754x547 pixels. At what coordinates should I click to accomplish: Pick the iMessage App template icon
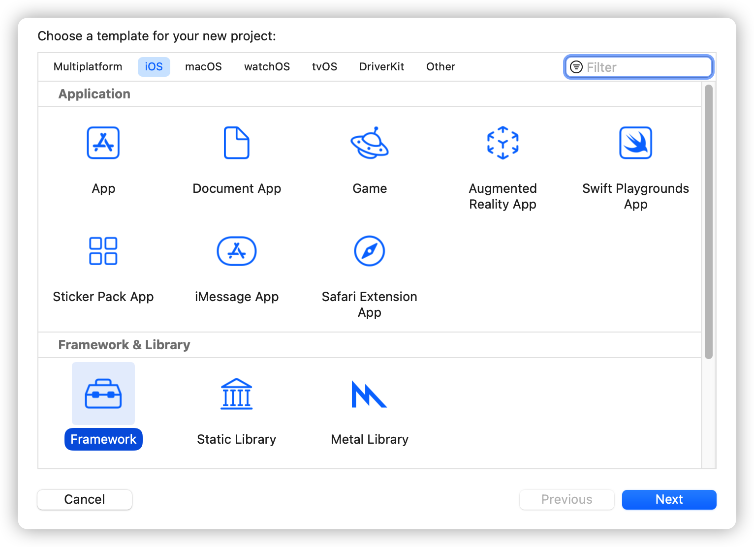237,251
